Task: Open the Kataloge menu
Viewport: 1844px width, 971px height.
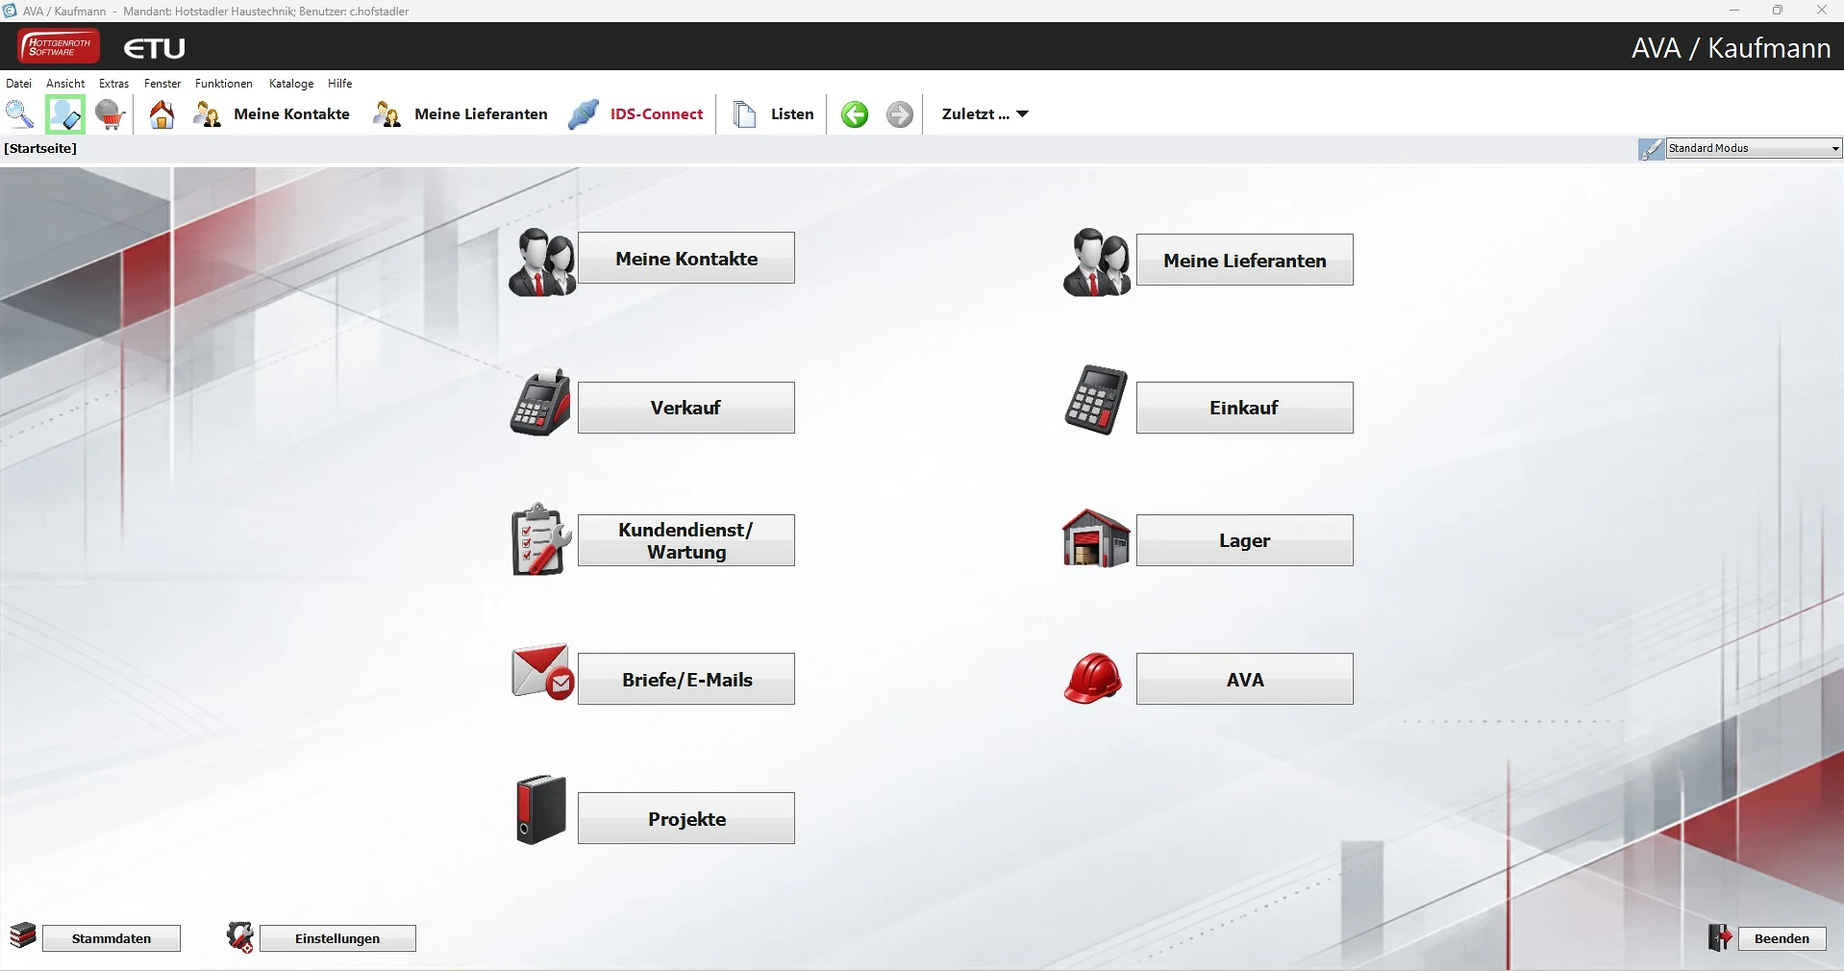Action: (x=291, y=84)
